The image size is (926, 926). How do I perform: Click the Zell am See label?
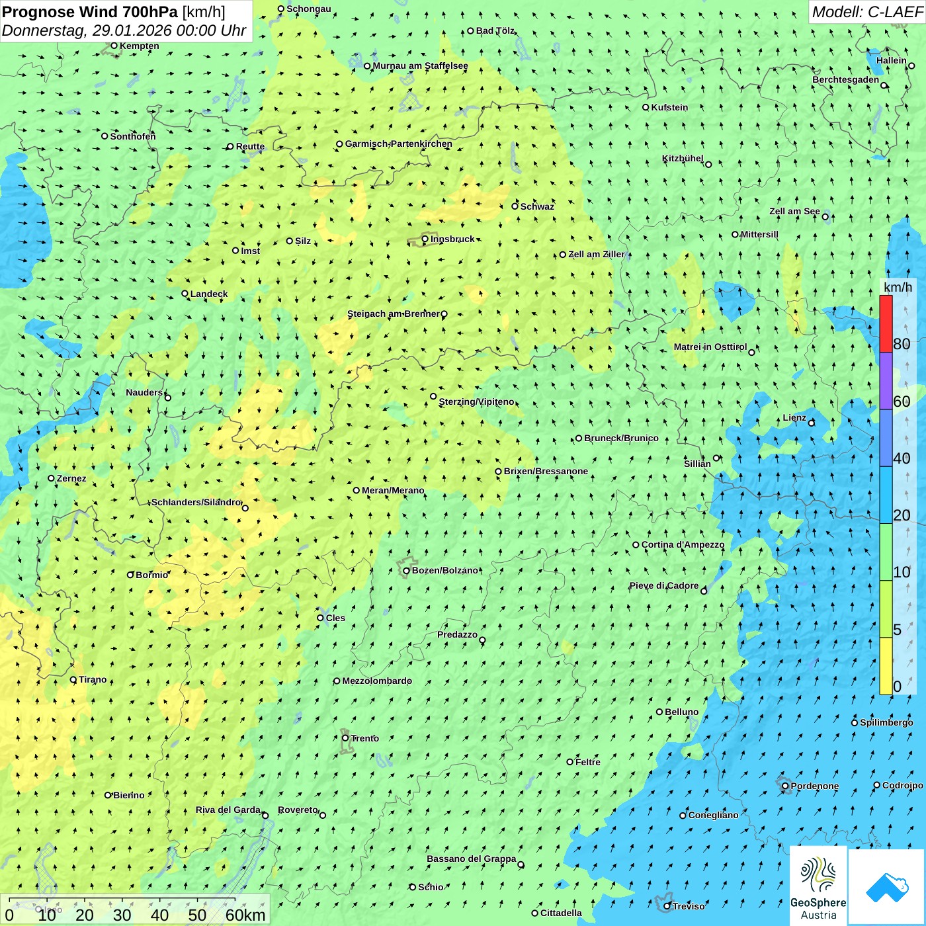click(794, 211)
